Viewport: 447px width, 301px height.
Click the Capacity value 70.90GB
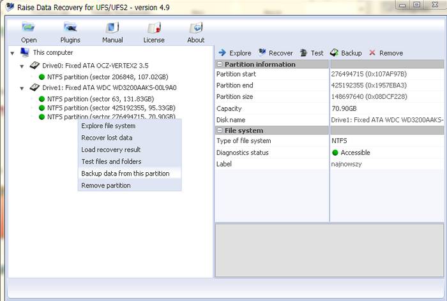[x=344, y=108]
